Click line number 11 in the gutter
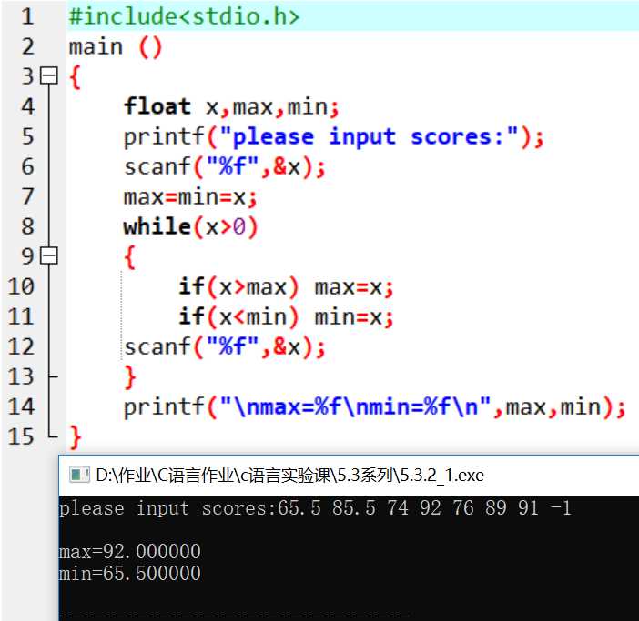This screenshot has height=621, width=639. coord(21,316)
